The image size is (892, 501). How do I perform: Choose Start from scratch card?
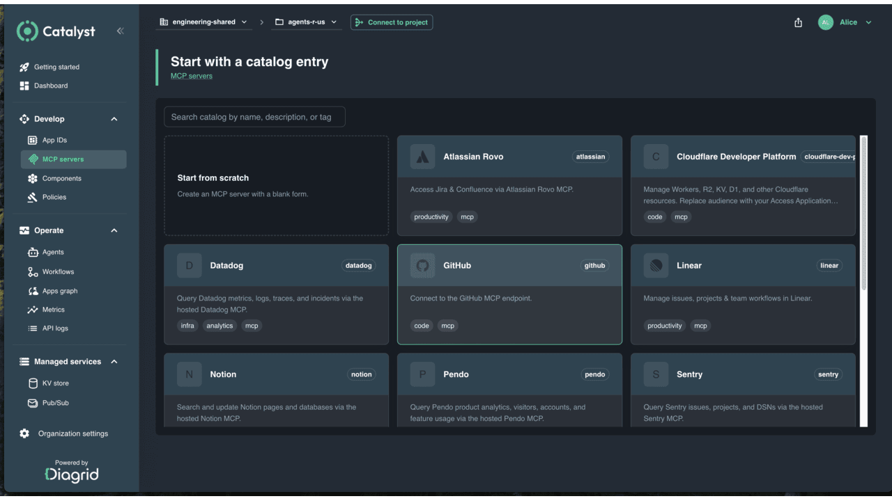point(277,186)
